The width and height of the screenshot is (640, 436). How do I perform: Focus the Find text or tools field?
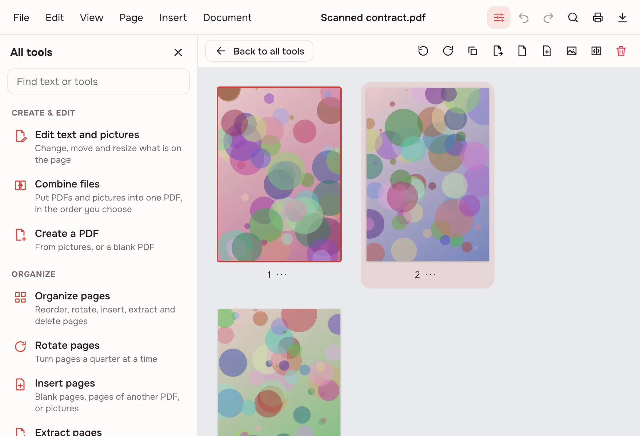click(x=99, y=81)
